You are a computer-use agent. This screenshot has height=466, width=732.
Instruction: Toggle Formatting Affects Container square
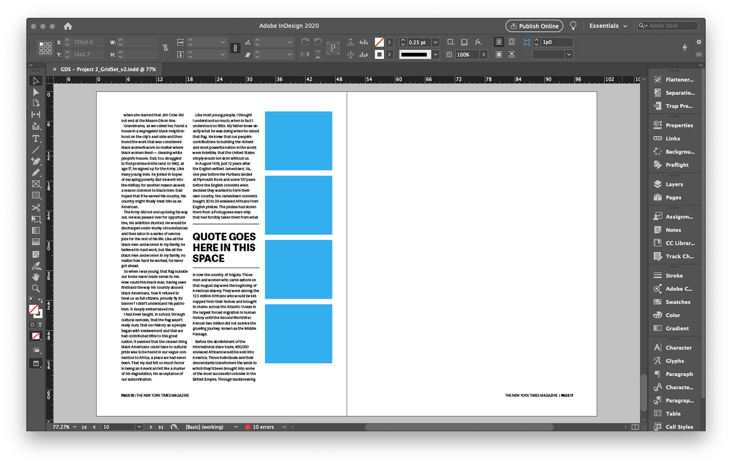click(32, 325)
